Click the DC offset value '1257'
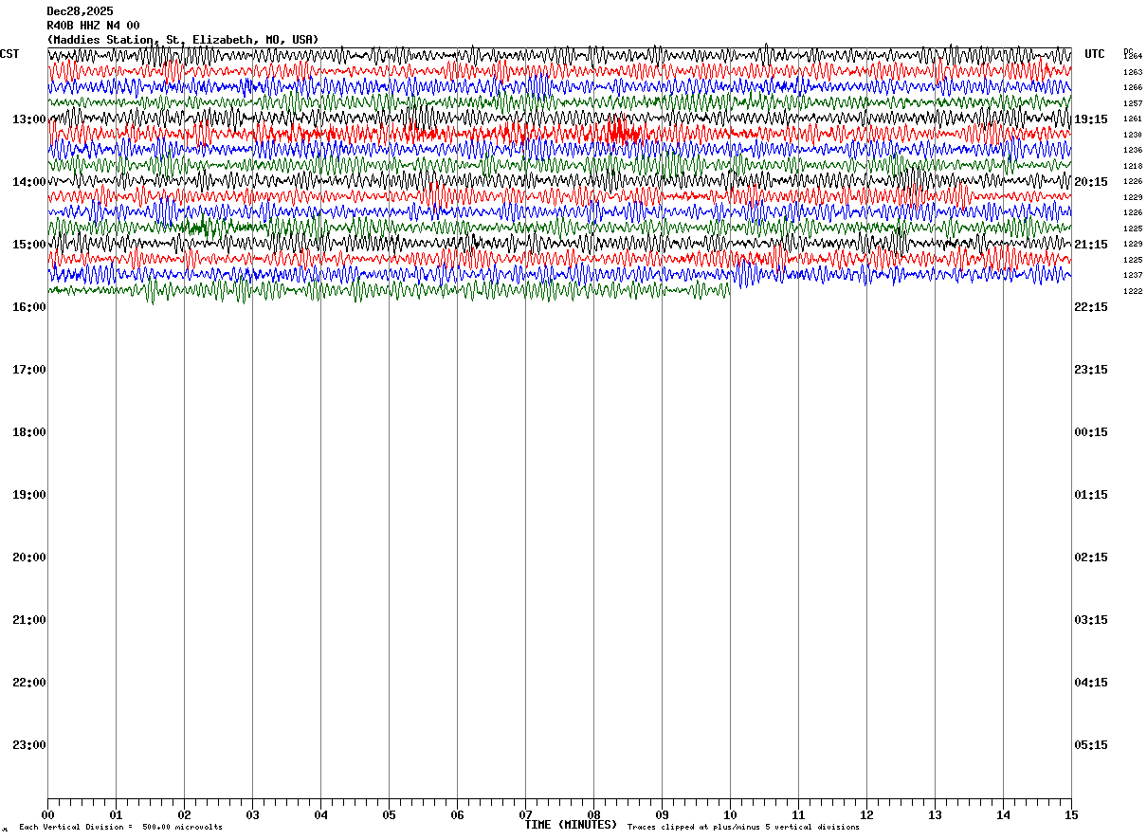The image size is (1147, 840). 1133,103
